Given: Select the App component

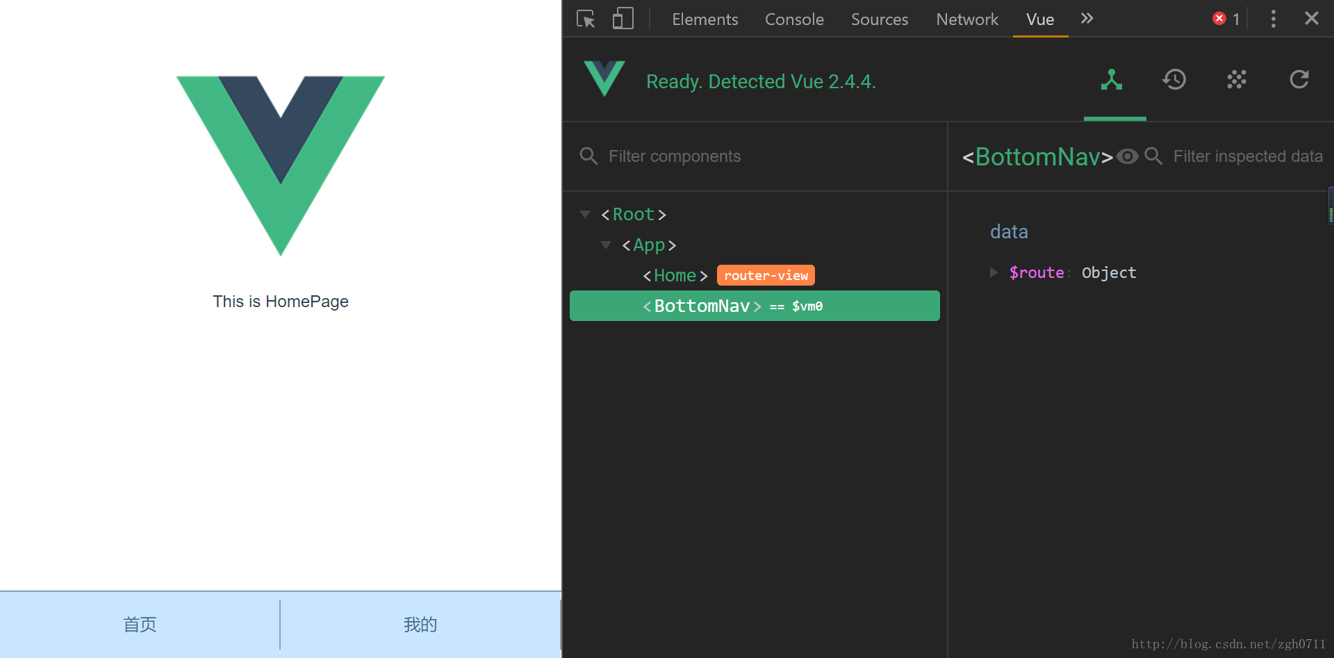Looking at the screenshot, I should 649,245.
